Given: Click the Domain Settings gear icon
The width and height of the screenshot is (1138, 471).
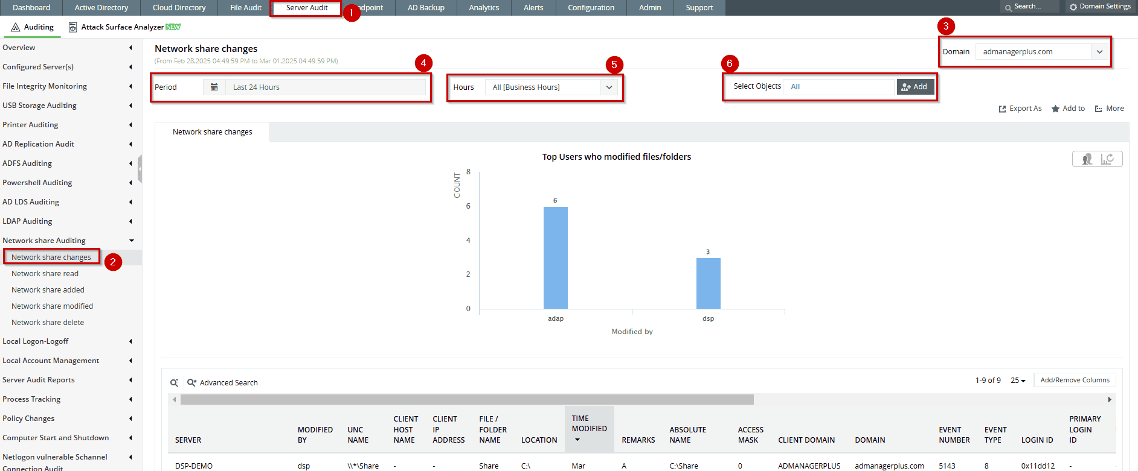Looking at the screenshot, I should point(1073,7).
